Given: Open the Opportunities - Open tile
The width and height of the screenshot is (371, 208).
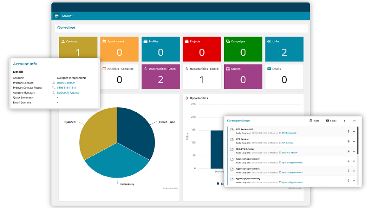Looking at the screenshot, I should pyautogui.click(x=160, y=76).
